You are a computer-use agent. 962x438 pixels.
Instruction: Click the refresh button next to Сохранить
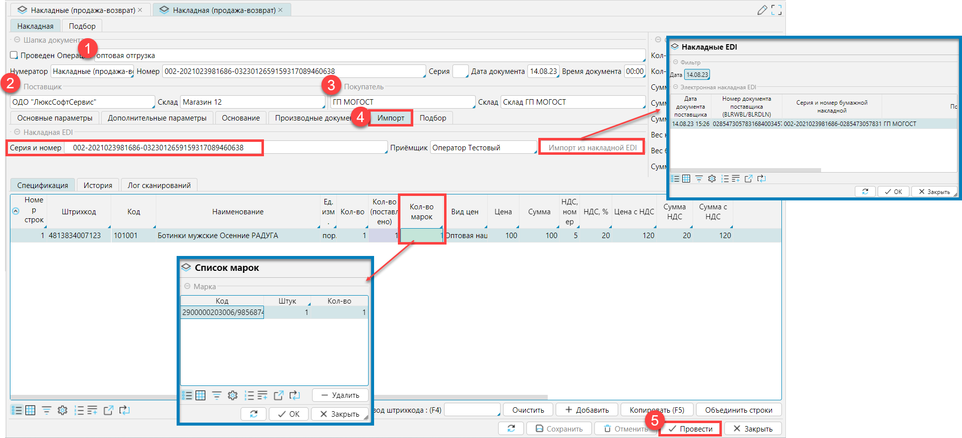pos(511,429)
